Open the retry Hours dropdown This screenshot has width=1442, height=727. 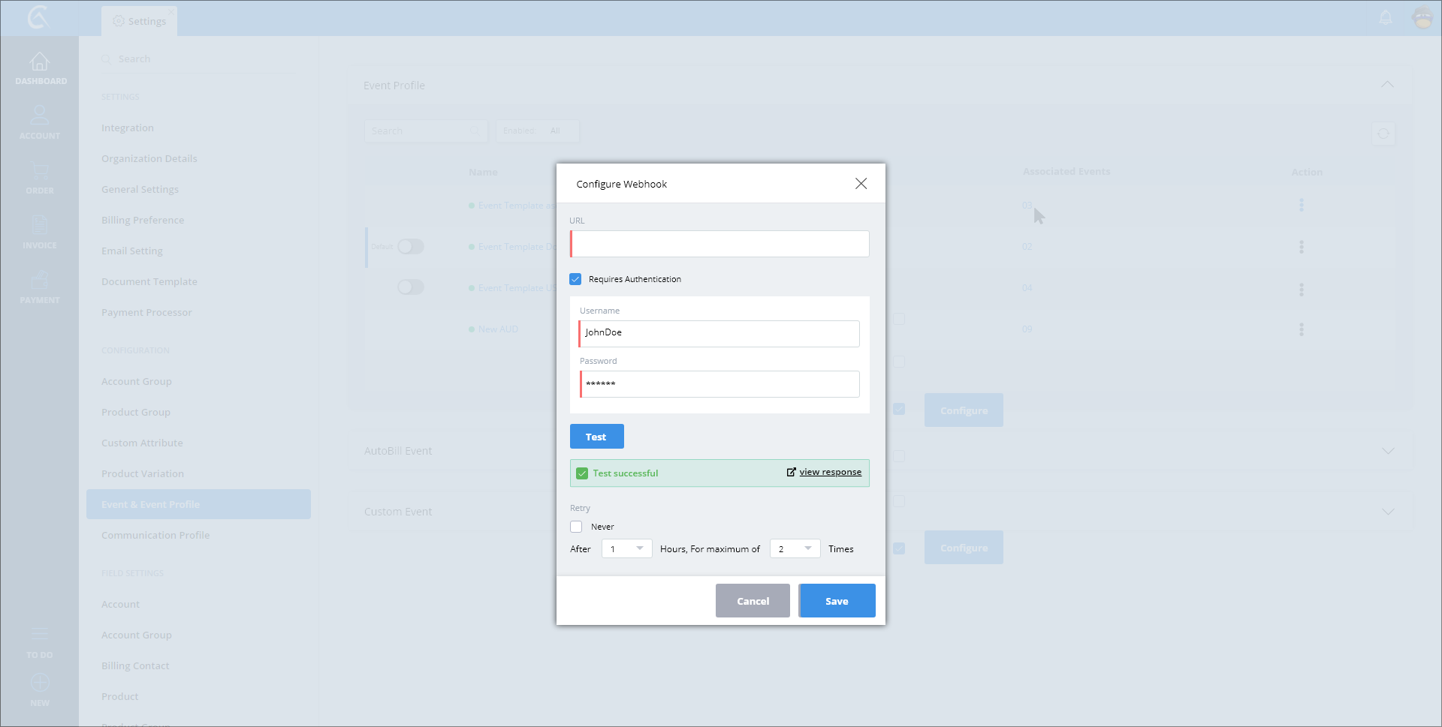[626, 549]
